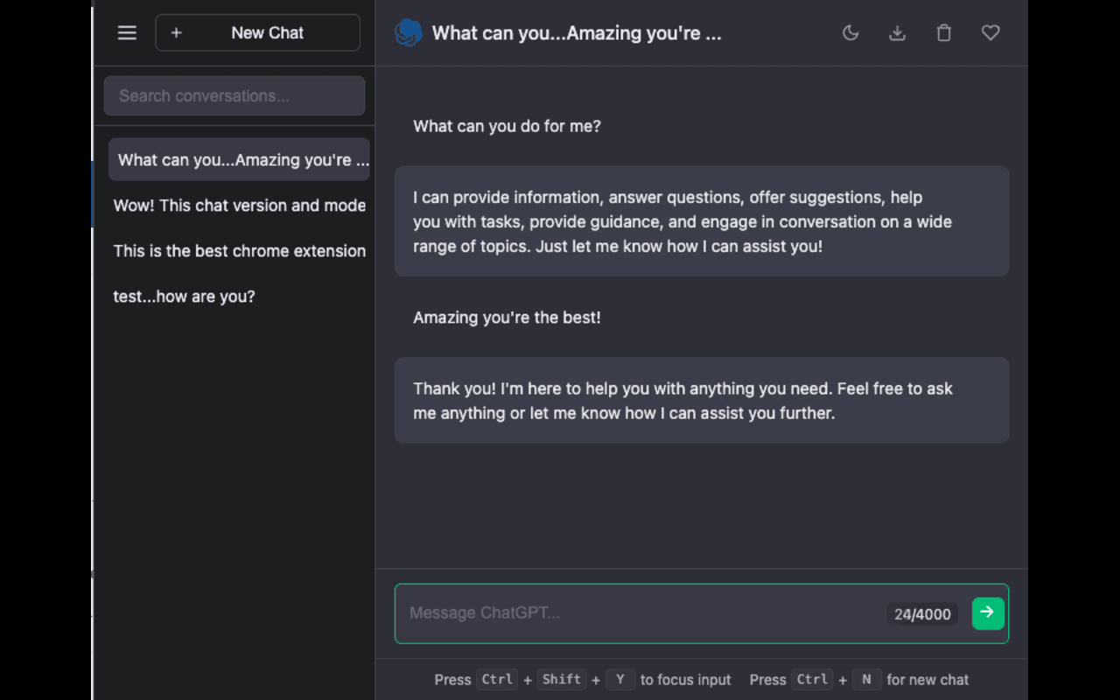Download the conversation with the download icon
The image size is (1120, 700).
tap(897, 33)
